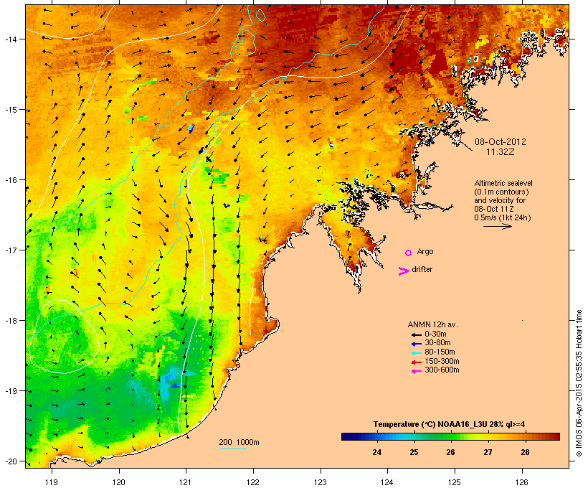The height and width of the screenshot is (488, 588).
Task: Click the longitude axis label 126
Action: tap(522, 482)
